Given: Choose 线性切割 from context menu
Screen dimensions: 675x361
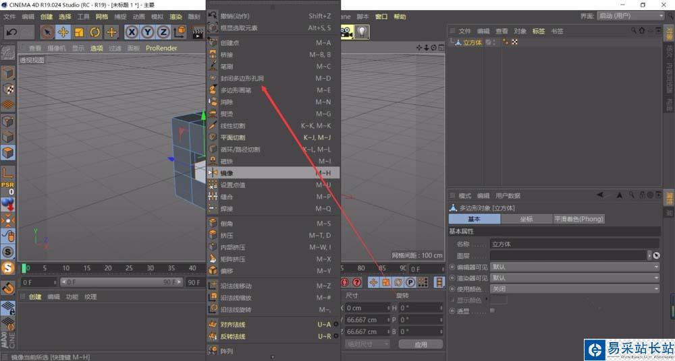Looking at the screenshot, I should [273, 126].
